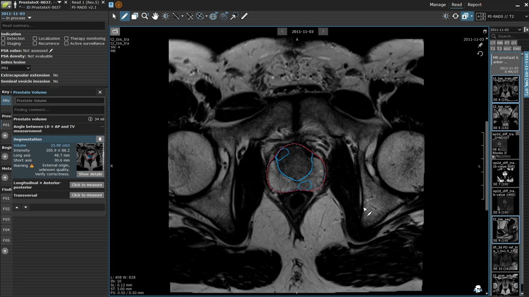This screenshot has height=297, width=529.
Task: Enable the Detection indication checkbox
Action: pos(3,38)
